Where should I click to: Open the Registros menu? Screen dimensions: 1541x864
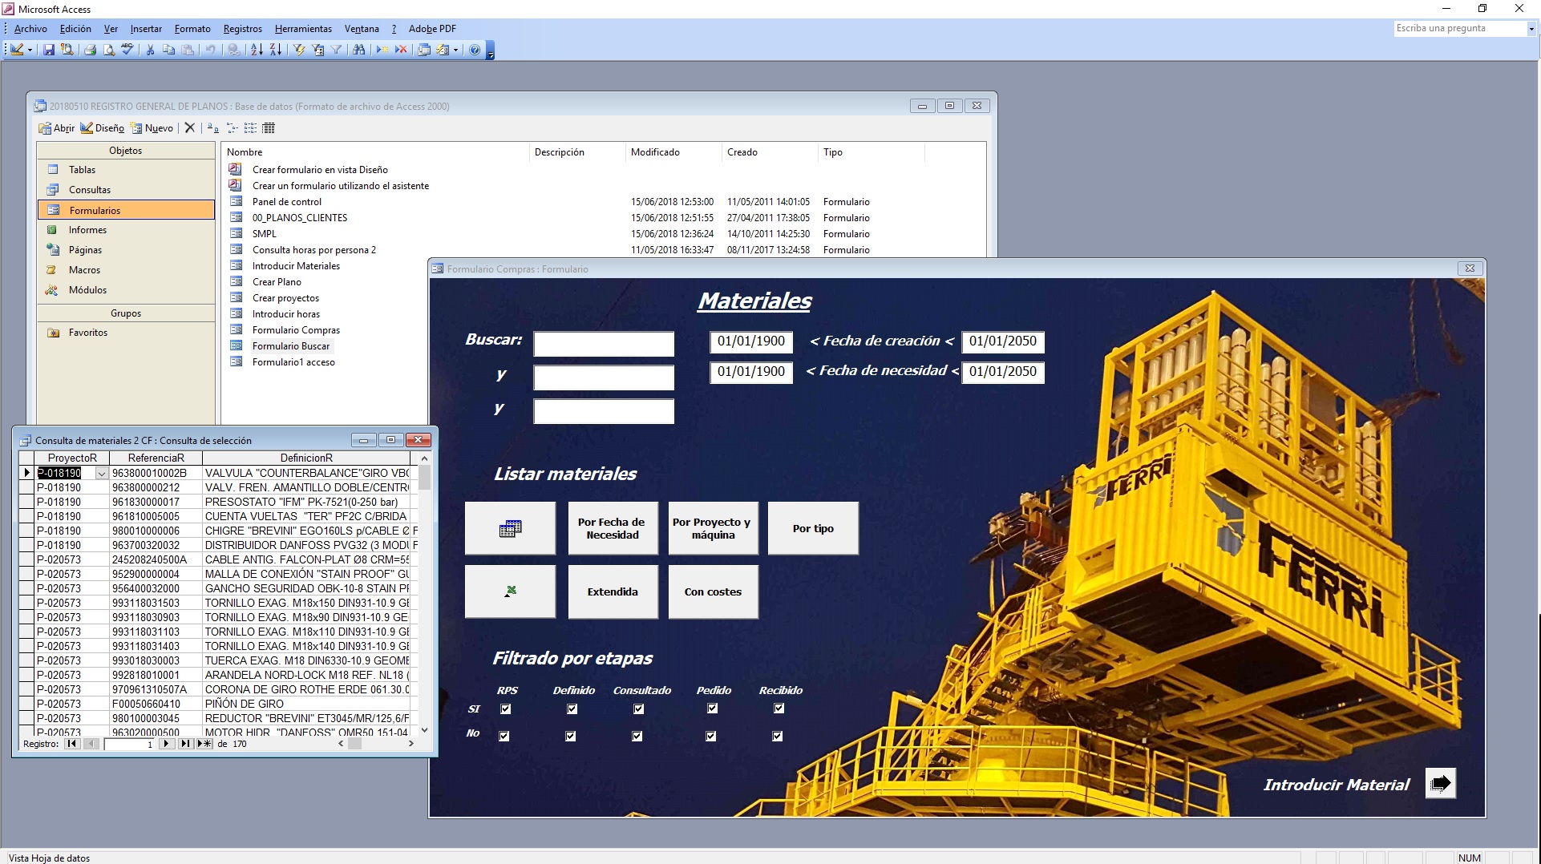tap(243, 29)
